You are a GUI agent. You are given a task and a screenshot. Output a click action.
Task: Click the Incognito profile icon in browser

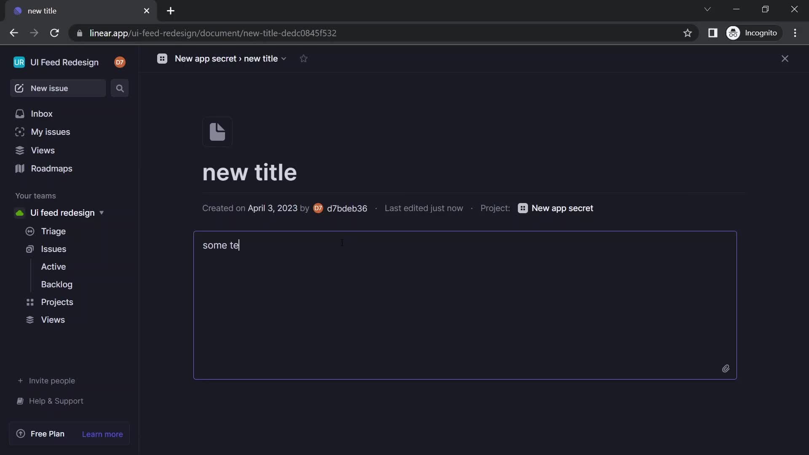coord(734,33)
